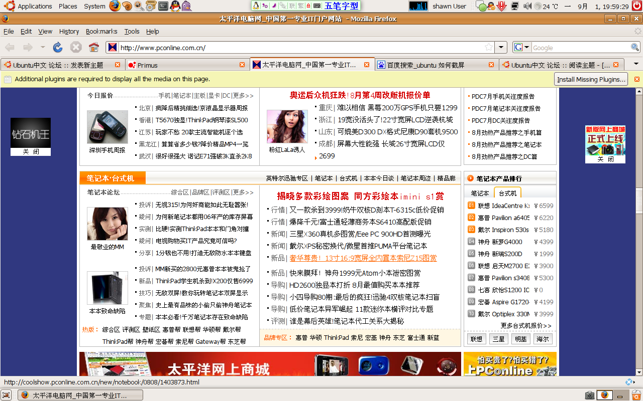Open link 奢华尊贵！13寸16:9宽屏
Viewport: 643px width, 401px height.
pos(363,258)
